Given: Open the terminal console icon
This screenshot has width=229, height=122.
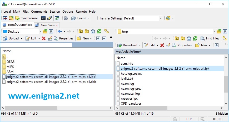Looking at the screenshot, I should pos(43,18).
